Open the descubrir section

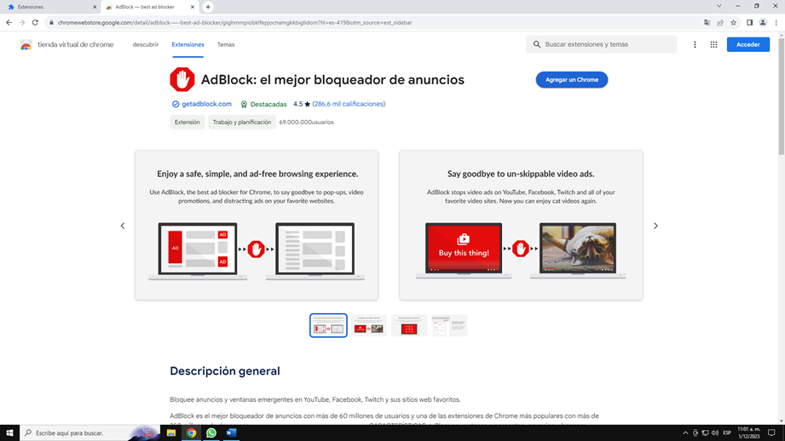tap(146, 44)
